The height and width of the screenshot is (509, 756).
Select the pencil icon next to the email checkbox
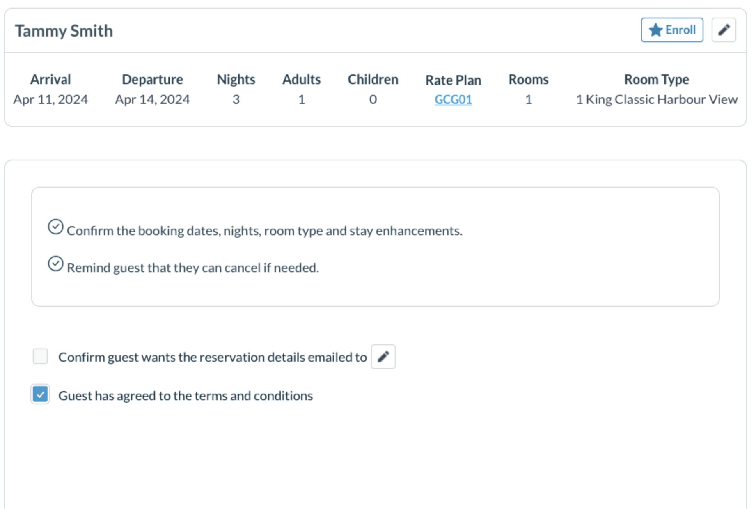[383, 356]
